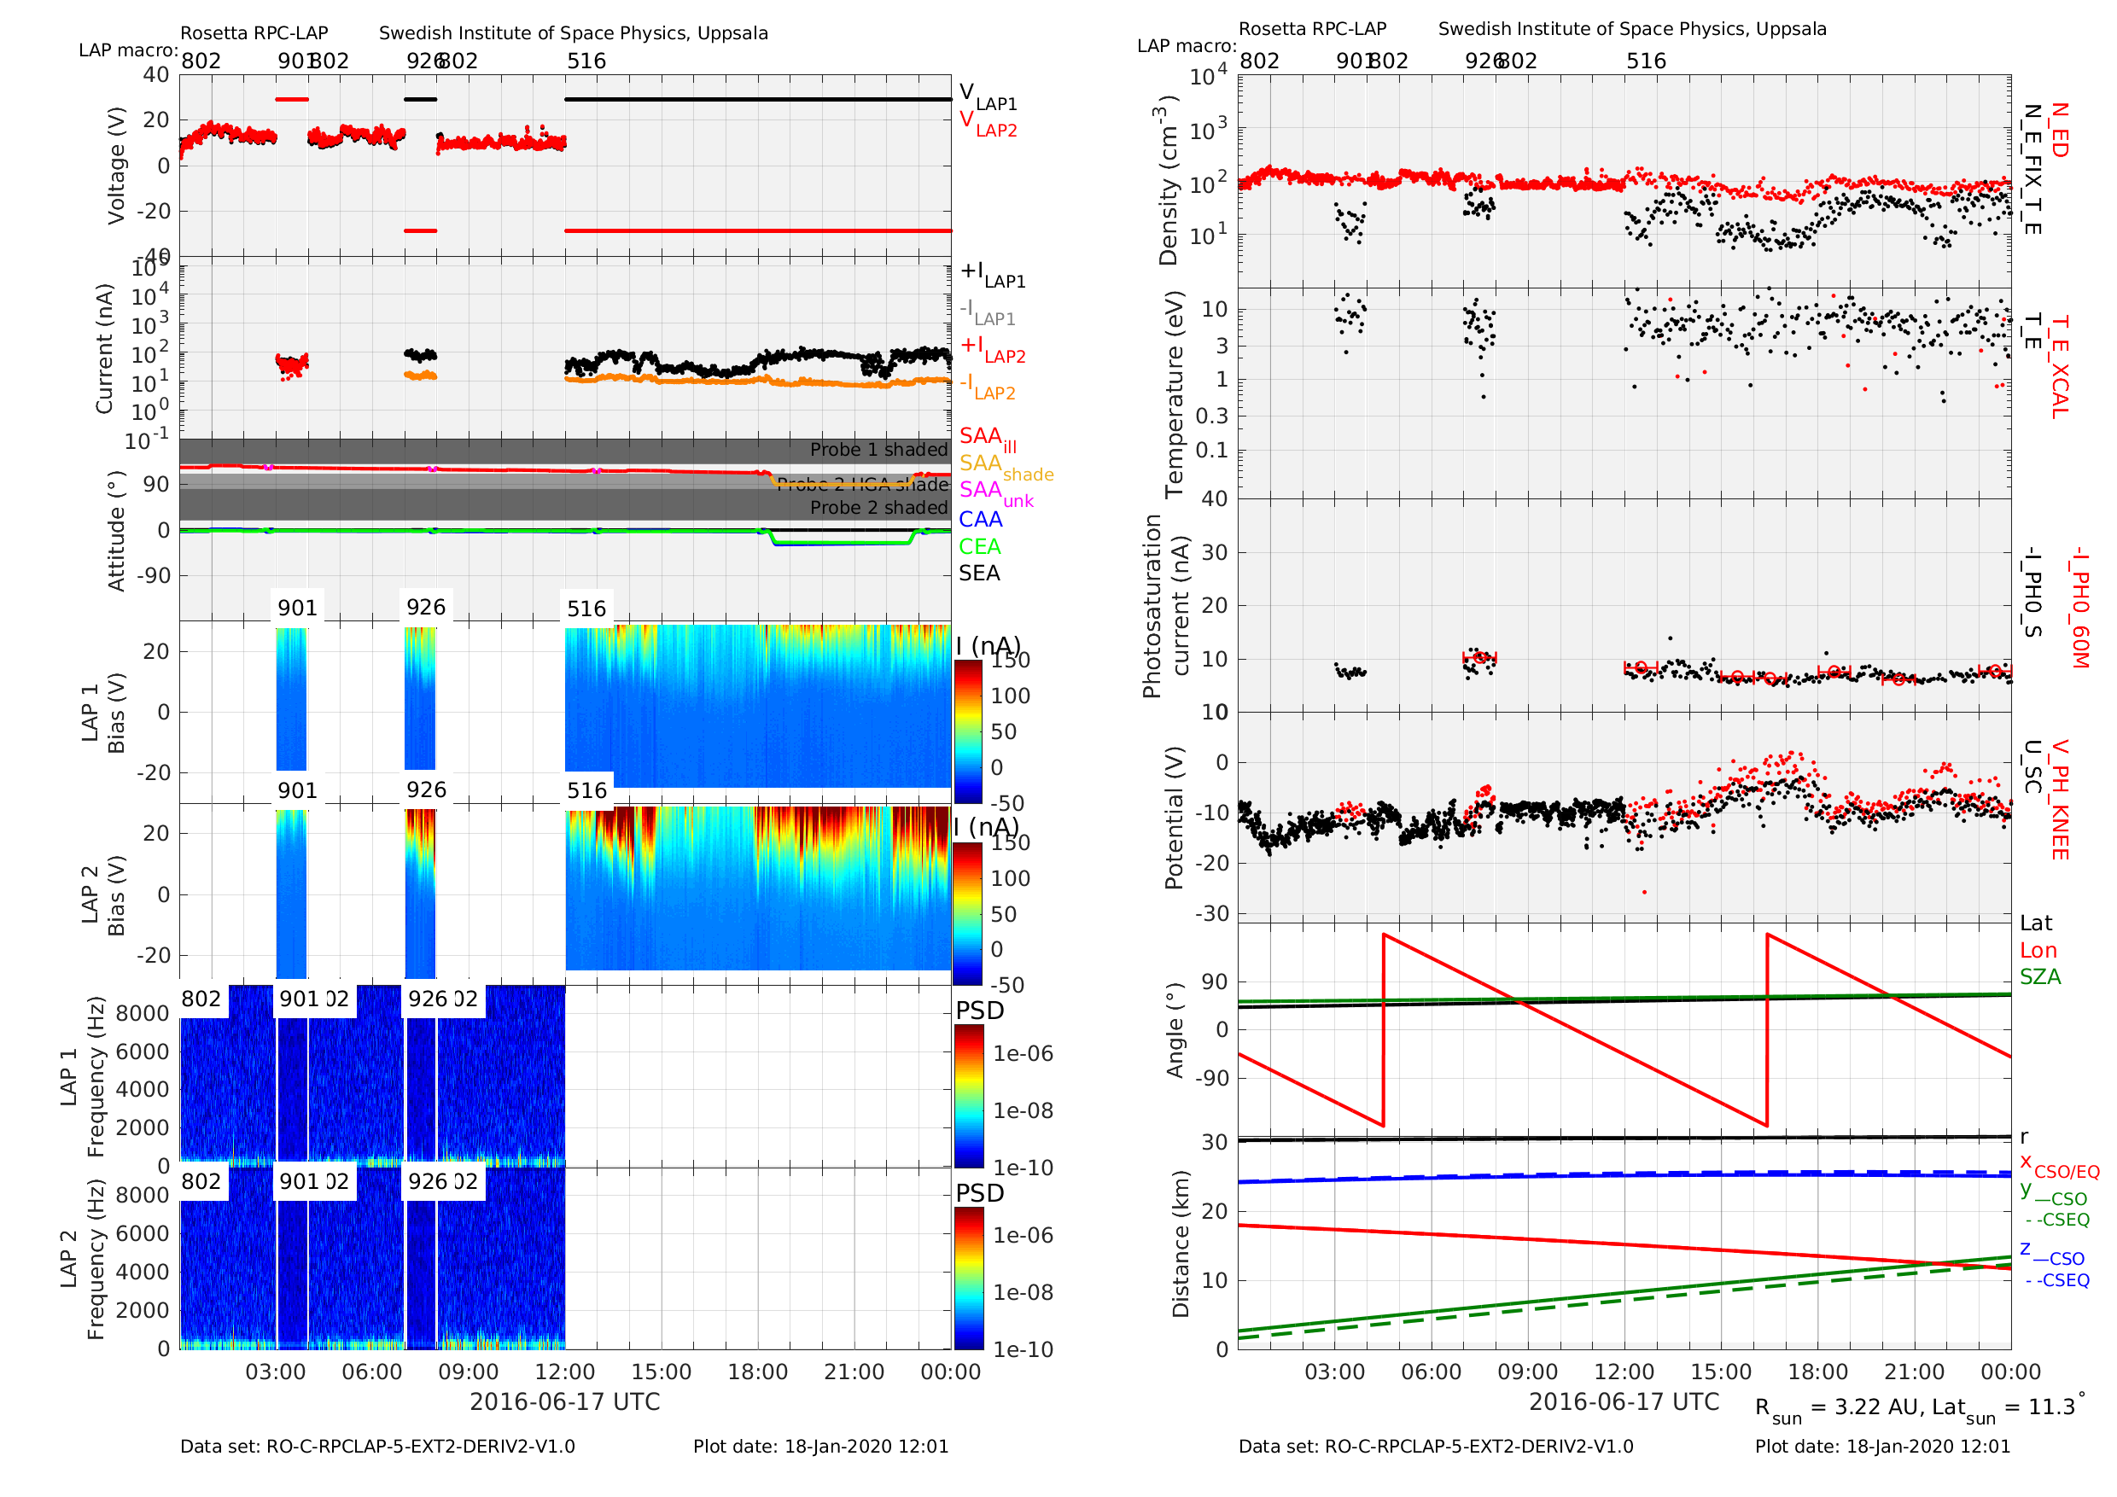Click the 'Probe 2 HGA shade' annotation
Image resolution: width=2117 pixels, height=1497 pixels.
coord(862,485)
